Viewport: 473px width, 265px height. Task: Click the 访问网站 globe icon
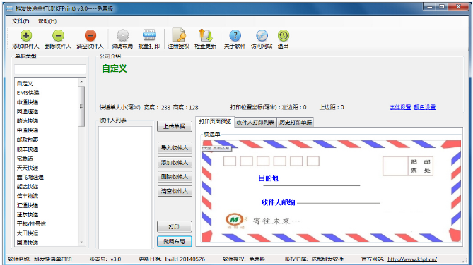(x=262, y=36)
